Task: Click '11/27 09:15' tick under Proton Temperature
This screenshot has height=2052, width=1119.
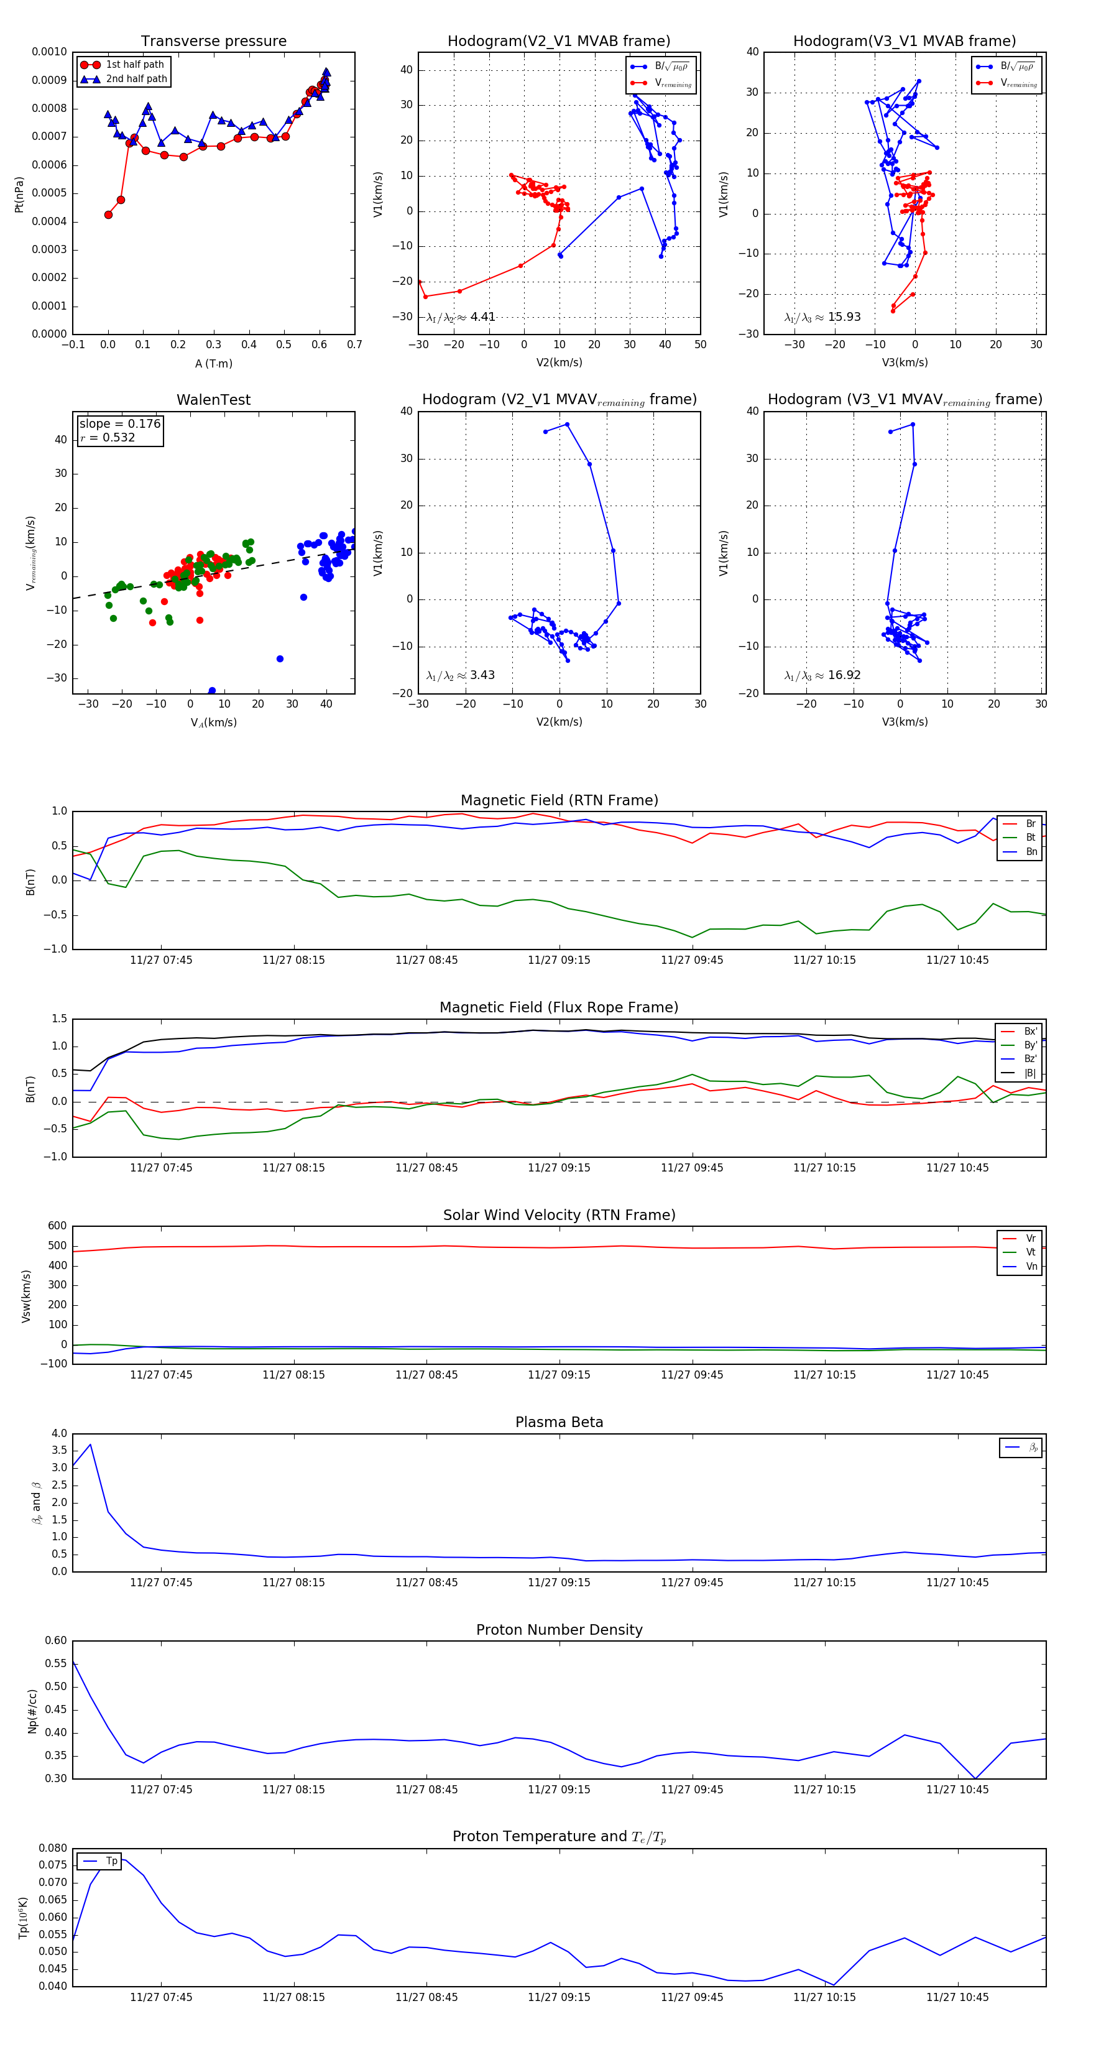Action: click(x=559, y=1997)
